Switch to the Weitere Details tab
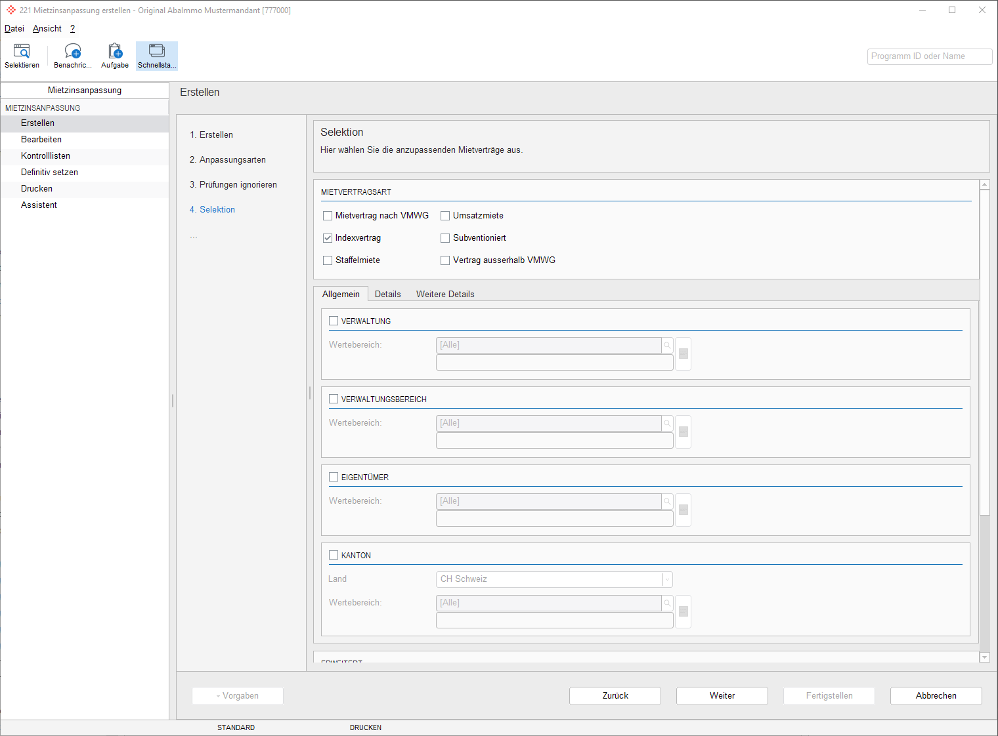Screen dimensions: 998x736 (x=445, y=294)
